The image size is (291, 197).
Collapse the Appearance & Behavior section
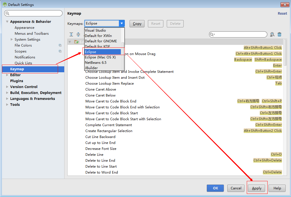7,21
